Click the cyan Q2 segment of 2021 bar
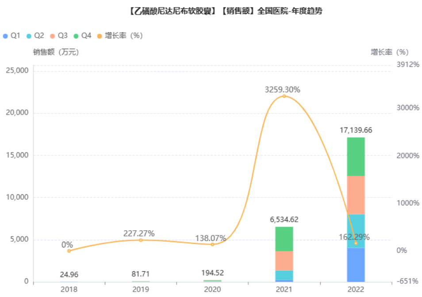The height and width of the screenshot is (297, 422). point(284,275)
